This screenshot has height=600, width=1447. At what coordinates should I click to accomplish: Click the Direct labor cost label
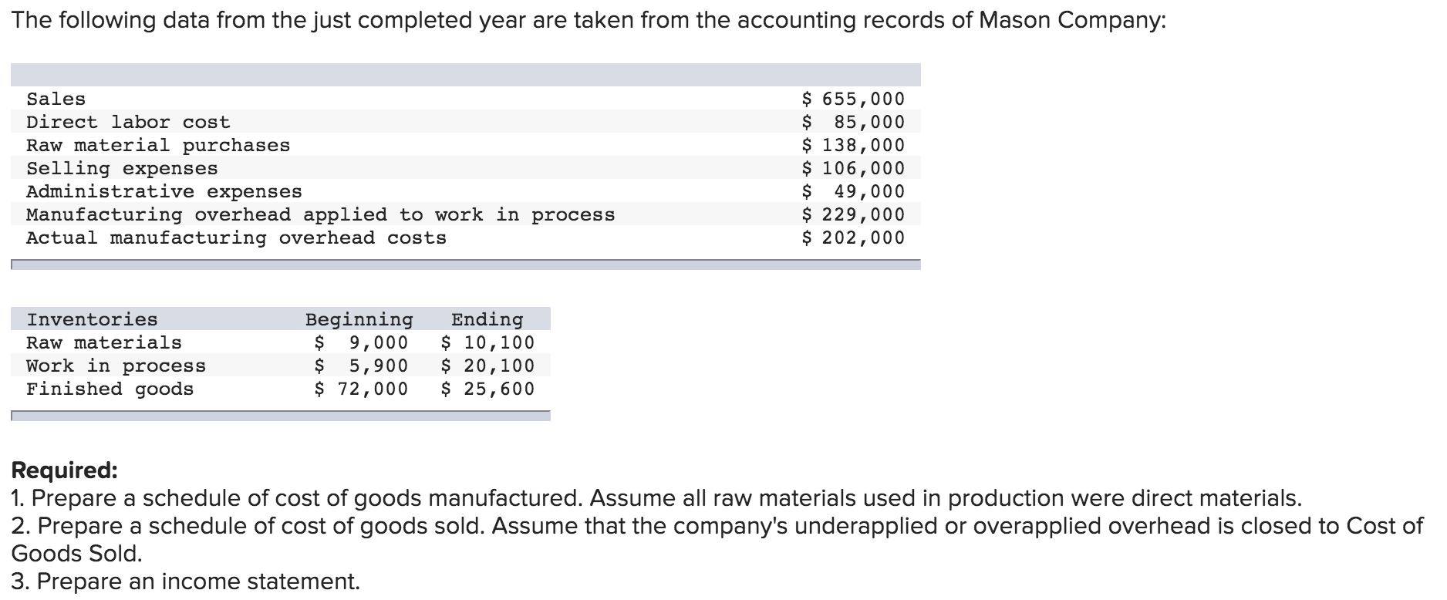pyautogui.click(x=128, y=122)
